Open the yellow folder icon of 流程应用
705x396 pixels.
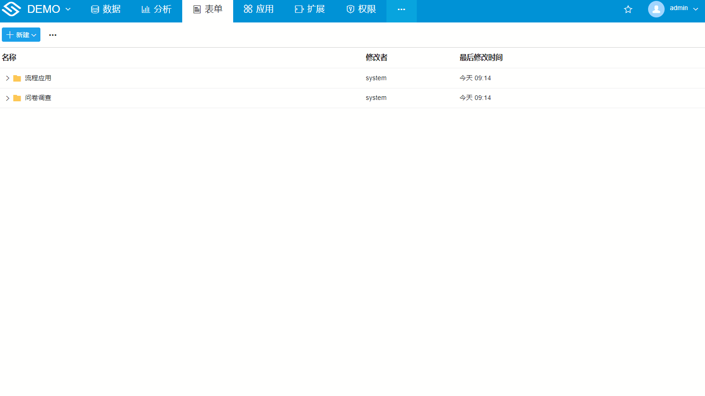click(17, 78)
